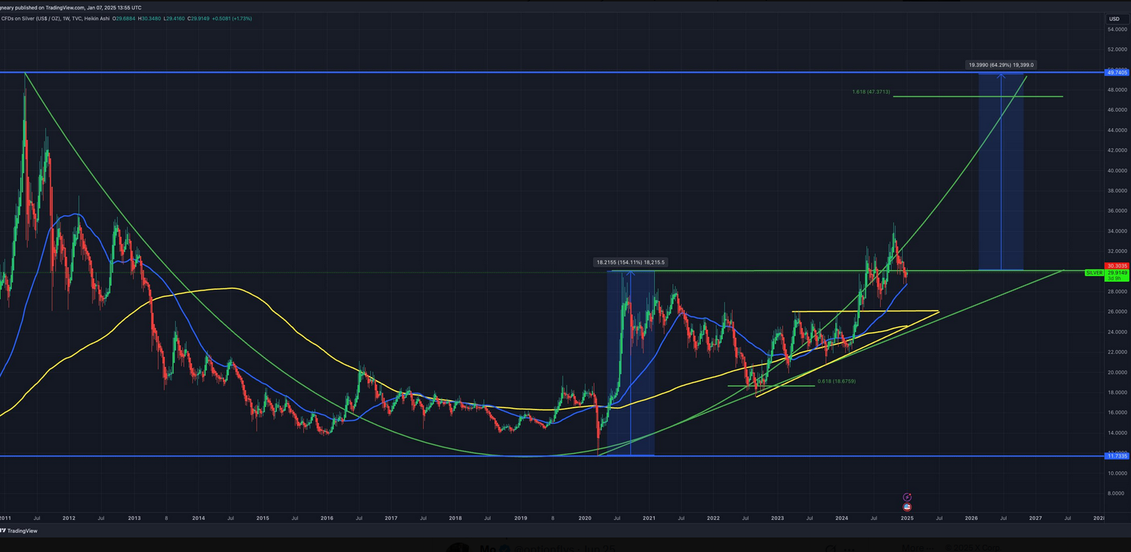Click the 2023 label on time axis
Viewport: 1131px width, 552px height.
(778, 519)
